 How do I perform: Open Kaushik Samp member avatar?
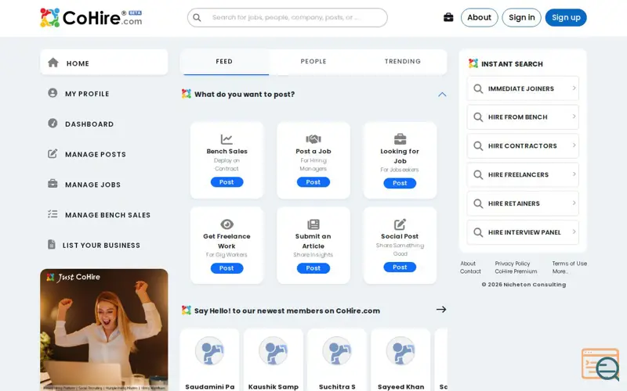coord(273,351)
